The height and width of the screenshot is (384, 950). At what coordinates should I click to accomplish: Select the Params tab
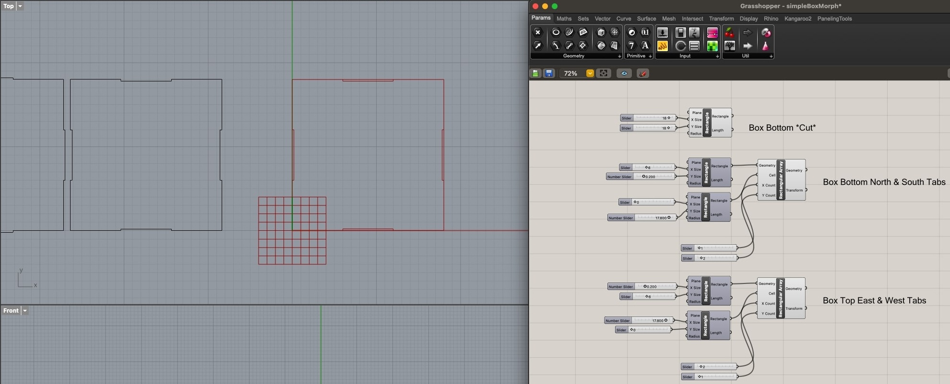tap(541, 18)
